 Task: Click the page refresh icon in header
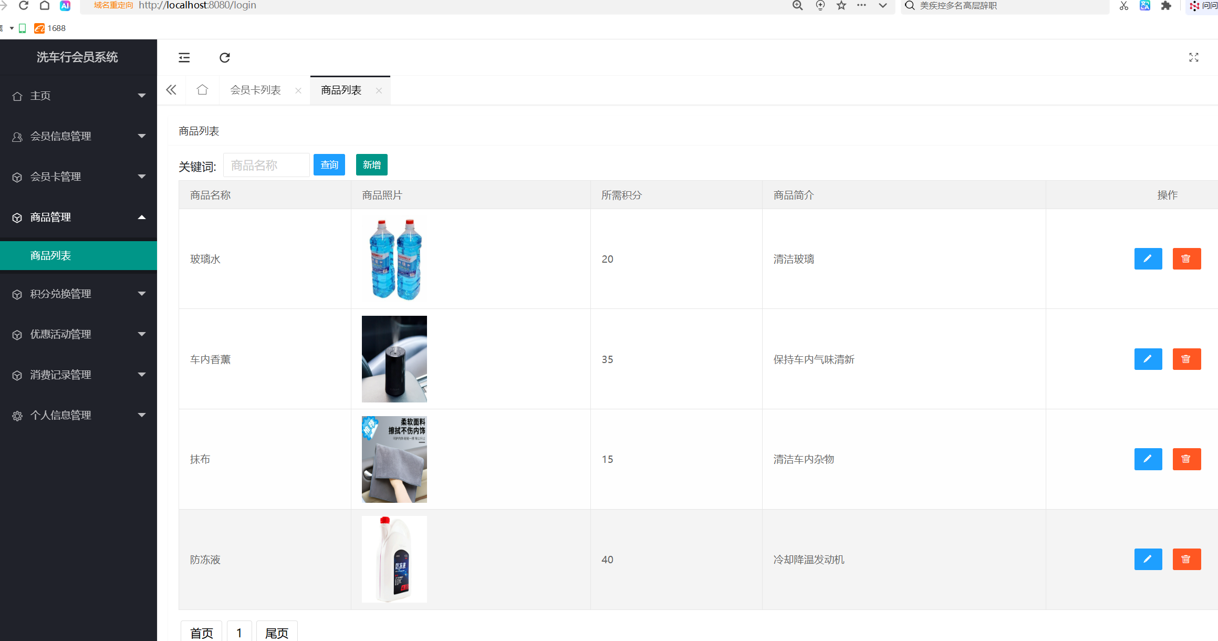click(x=225, y=58)
